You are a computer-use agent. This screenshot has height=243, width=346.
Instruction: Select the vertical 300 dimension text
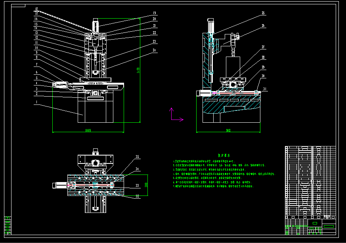point(146,185)
